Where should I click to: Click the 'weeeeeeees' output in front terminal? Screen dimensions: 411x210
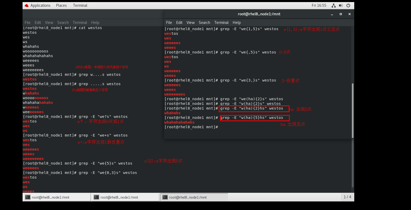tap(175, 94)
